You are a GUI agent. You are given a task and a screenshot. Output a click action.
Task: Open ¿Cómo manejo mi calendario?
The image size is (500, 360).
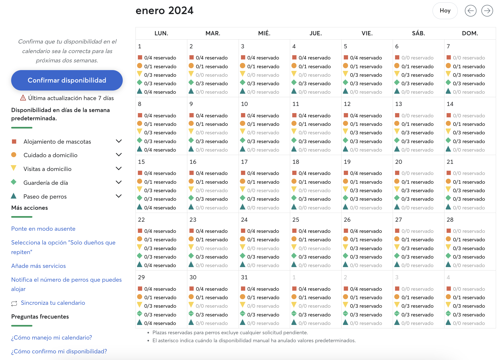51,337
